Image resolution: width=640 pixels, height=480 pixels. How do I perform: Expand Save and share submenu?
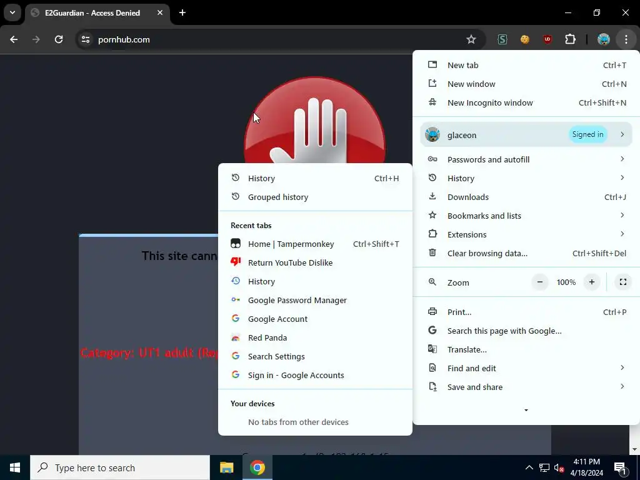coord(526,387)
